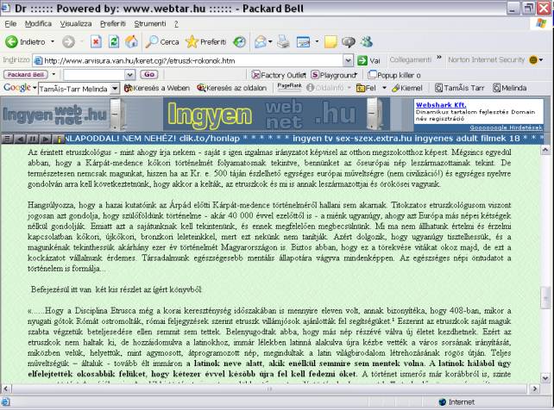
Task: Click ticker forward arrow button
Action: click(x=45, y=139)
